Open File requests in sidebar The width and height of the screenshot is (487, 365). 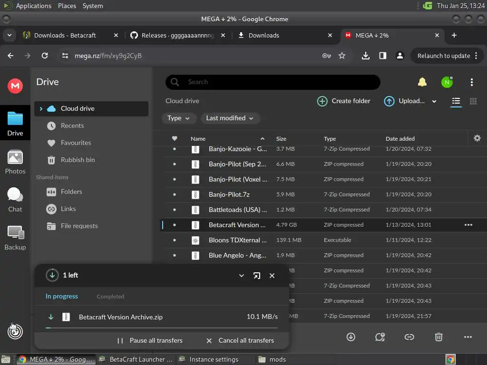pos(91,226)
